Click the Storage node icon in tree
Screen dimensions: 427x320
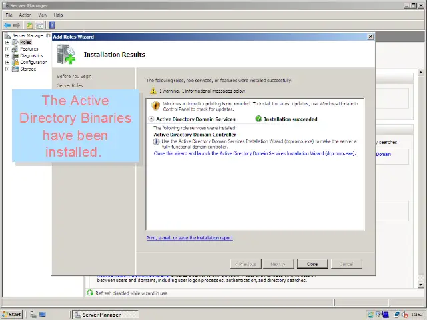(15, 69)
